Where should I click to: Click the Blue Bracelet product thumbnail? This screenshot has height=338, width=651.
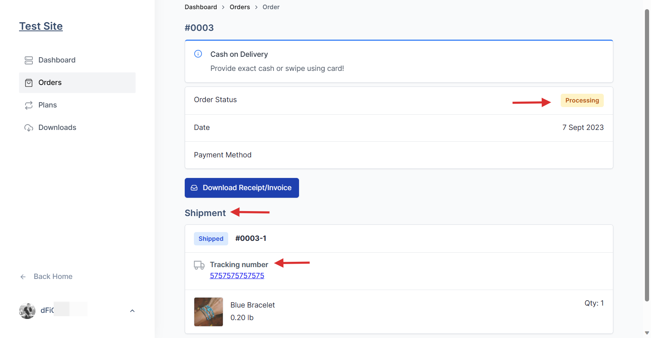click(208, 312)
